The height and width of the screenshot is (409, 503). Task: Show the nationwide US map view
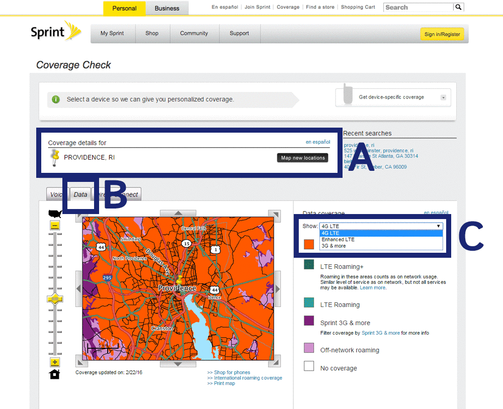[55, 214]
